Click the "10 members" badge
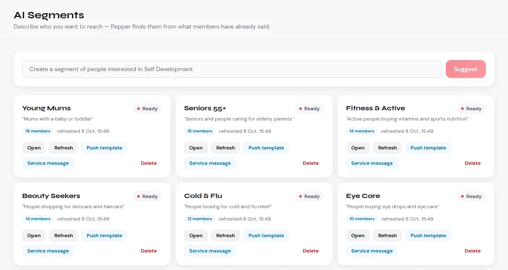 pyautogui.click(x=362, y=219)
